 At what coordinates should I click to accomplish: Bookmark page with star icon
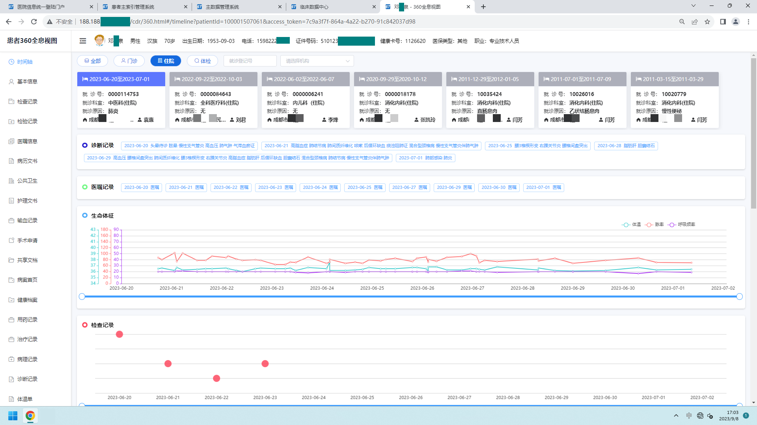click(x=707, y=22)
